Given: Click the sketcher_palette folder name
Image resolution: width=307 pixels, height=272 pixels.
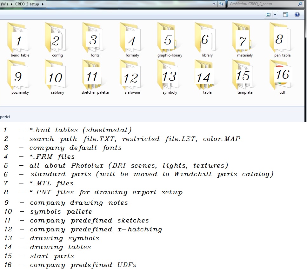Looking at the screenshot, I should click(x=95, y=92).
